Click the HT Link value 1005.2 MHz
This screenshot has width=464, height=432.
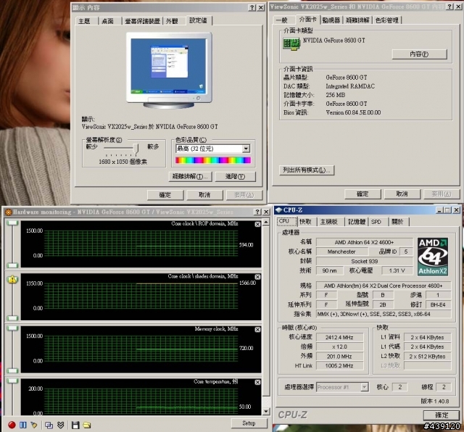pos(339,366)
